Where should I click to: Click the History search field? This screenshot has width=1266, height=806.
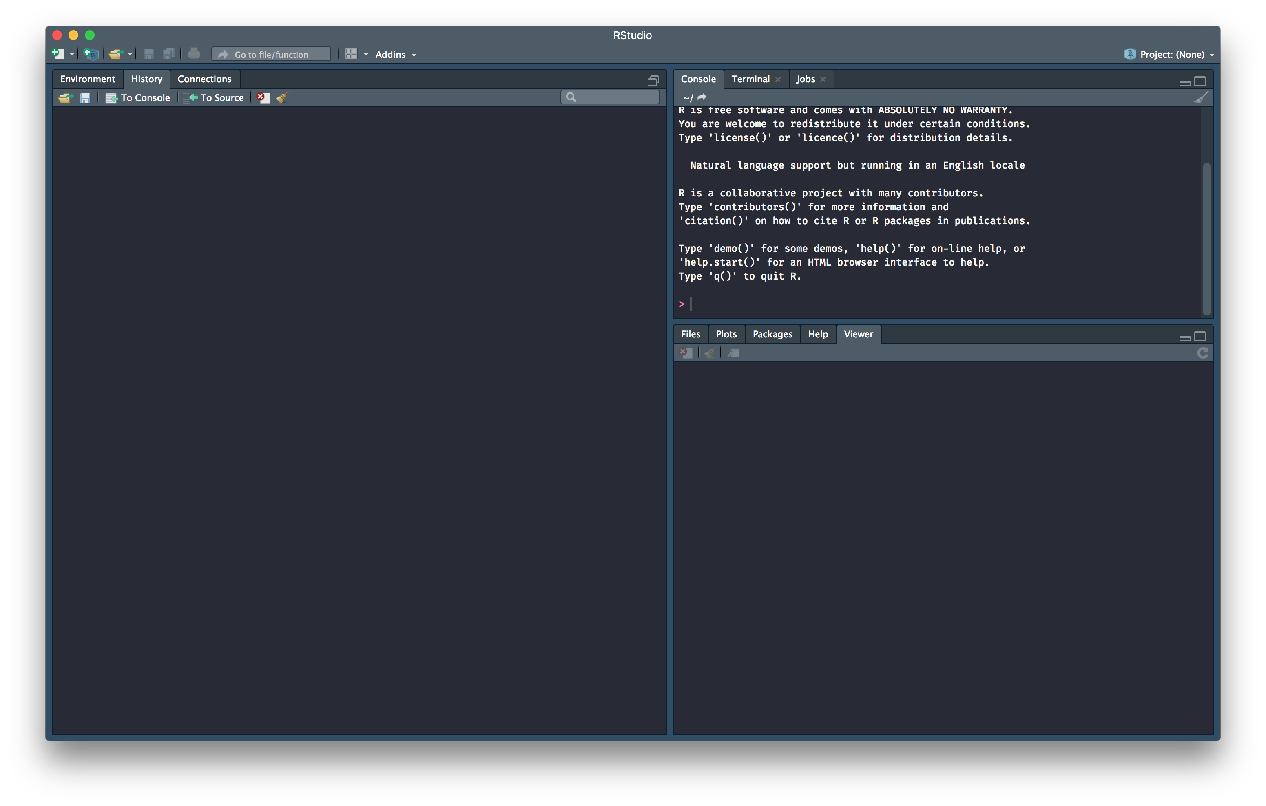610,97
